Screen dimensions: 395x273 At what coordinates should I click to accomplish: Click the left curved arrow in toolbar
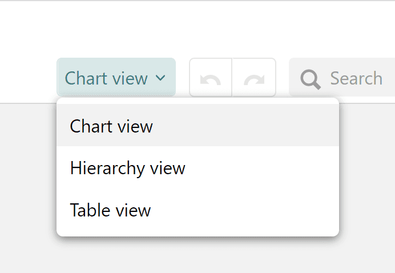211,80
